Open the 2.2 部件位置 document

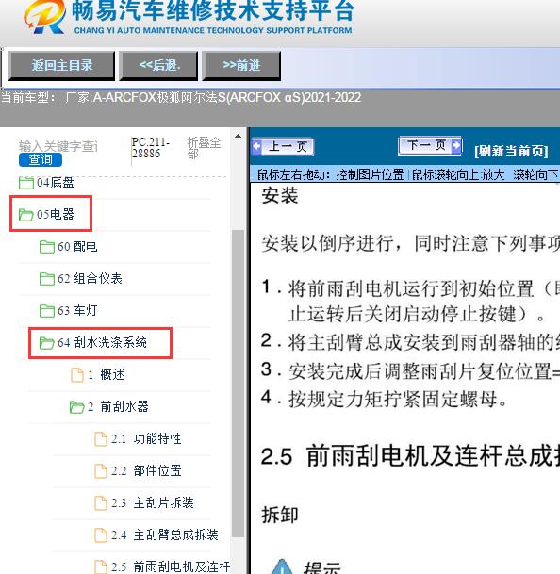tap(146, 470)
